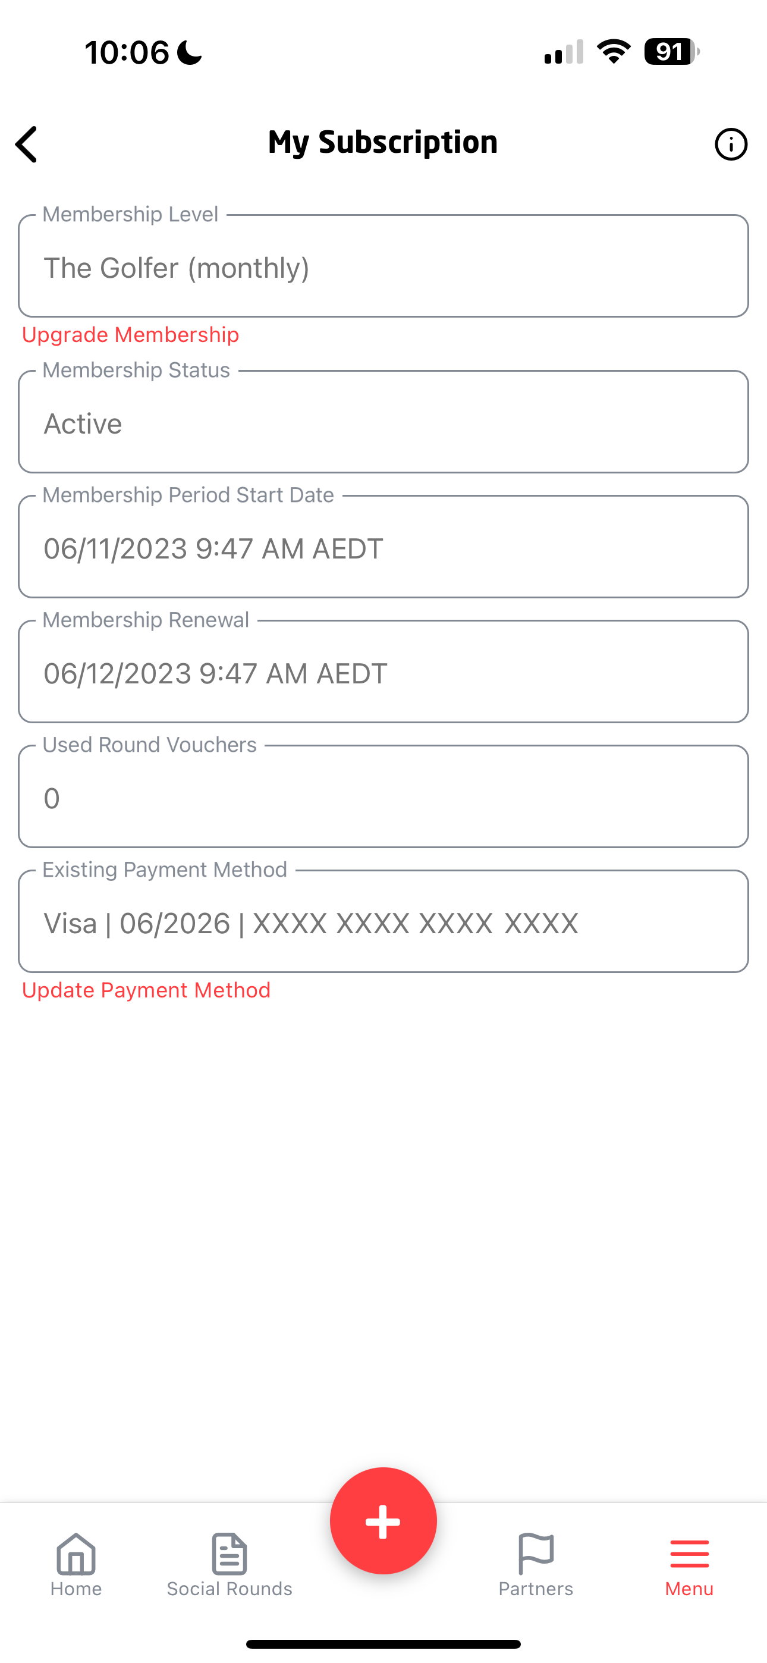Open the info icon beside My Subscription
767x1663 pixels.
click(x=731, y=144)
